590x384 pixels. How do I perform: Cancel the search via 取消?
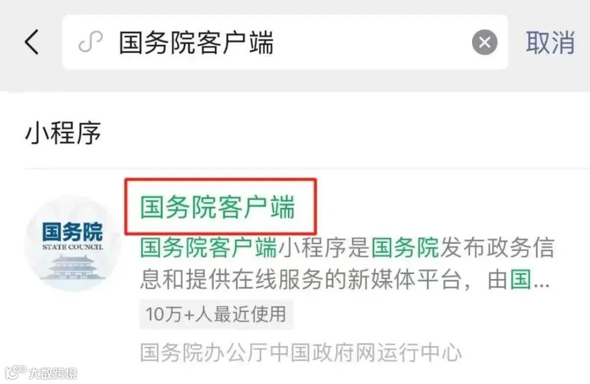550,42
